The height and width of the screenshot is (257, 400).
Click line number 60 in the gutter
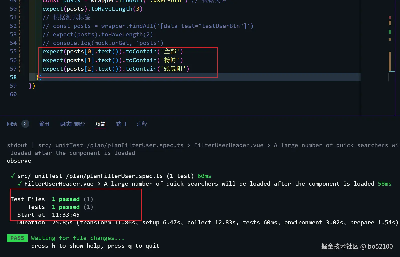click(13, 94)
